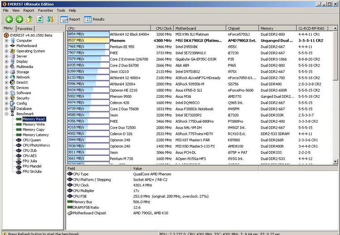340x235 pixels.
Task: Expand the Network tree node
Action: (6, 77)
